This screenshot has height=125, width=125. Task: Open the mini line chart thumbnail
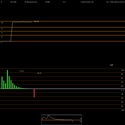tap(62, 120)
